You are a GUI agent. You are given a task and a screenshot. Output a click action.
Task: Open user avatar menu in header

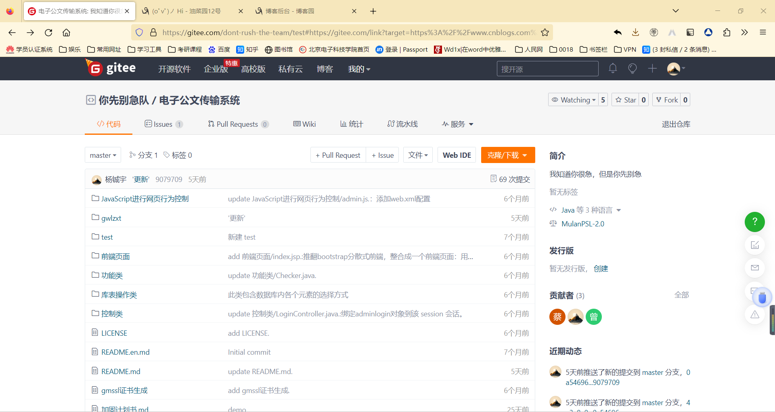pyautogui.click(x=676, y=69)
